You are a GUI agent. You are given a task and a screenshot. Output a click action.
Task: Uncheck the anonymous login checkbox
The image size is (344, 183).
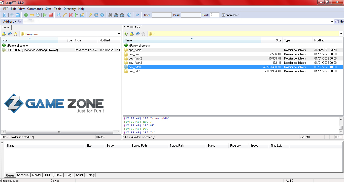click(223, 15)
